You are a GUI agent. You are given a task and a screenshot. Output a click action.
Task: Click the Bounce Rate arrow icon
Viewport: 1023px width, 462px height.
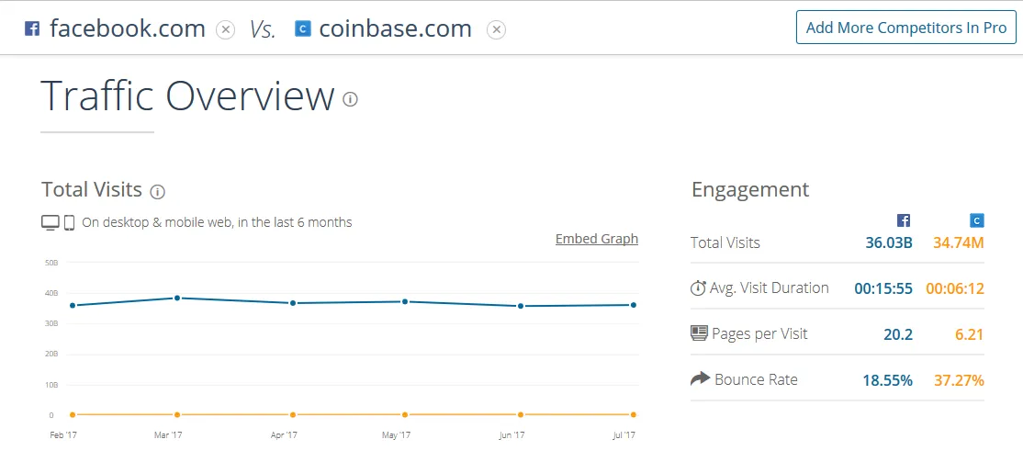click(x=700, y=378)
